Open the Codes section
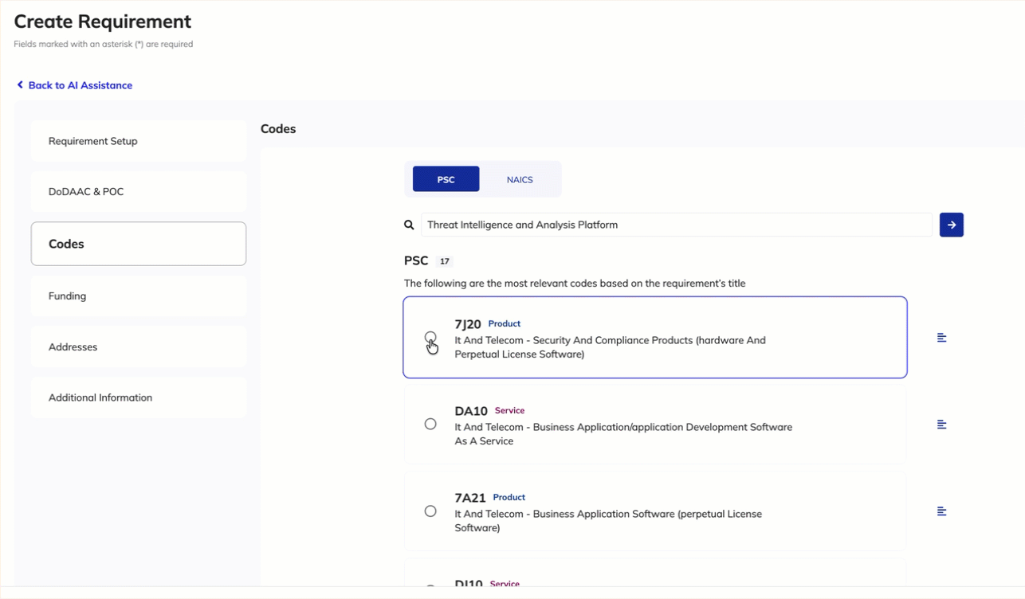The image size is (1025, 599). point(139,244)
